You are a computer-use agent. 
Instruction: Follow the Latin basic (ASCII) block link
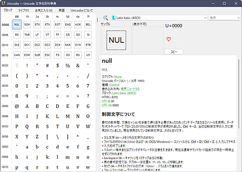[x=124, y=93]
